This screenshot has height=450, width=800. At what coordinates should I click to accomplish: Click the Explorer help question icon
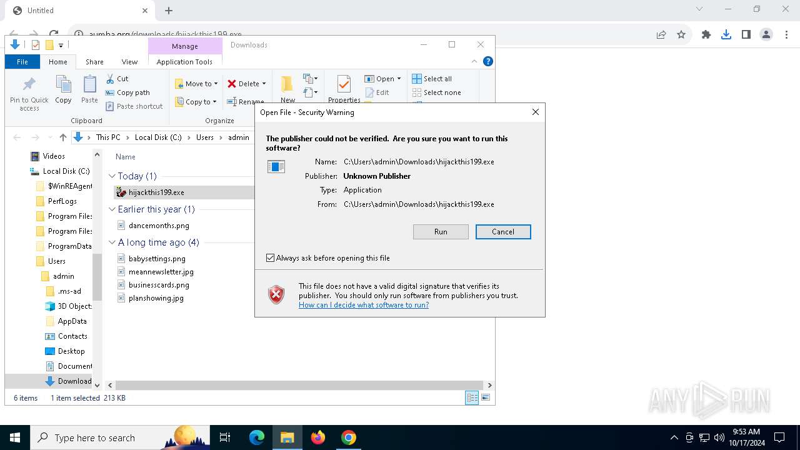coord(488,61)
